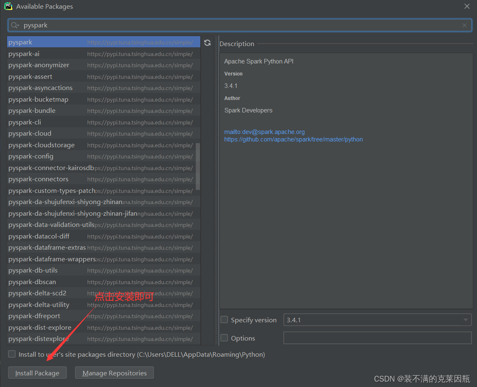Click the search magnifier history icon
This screenshot has width=477, height=387.
pos(15,25)
